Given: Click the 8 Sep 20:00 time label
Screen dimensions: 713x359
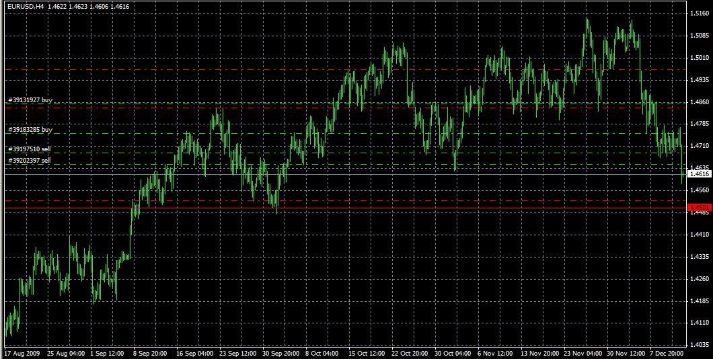Looking at the screenshot, I should point(150,353).
